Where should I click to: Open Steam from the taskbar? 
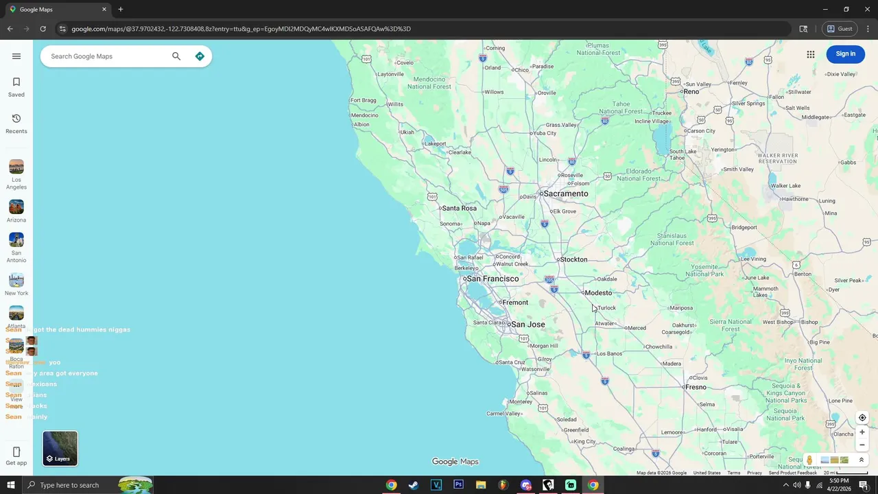pyautogui.click(x=414, y=485)
